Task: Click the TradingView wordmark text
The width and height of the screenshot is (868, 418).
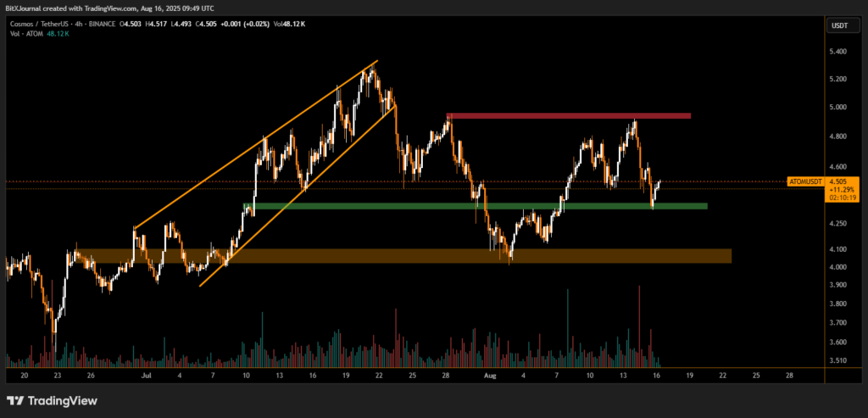Action: pos(63,401)
